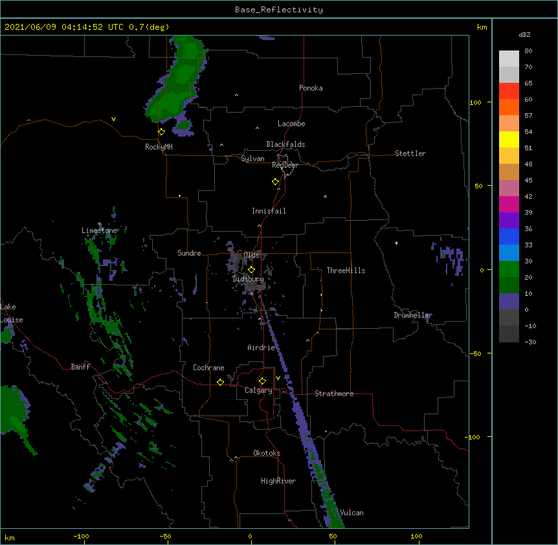Click the Ponoka town label
The height and width of the screenshot is (545, 558).
point(311,88)
